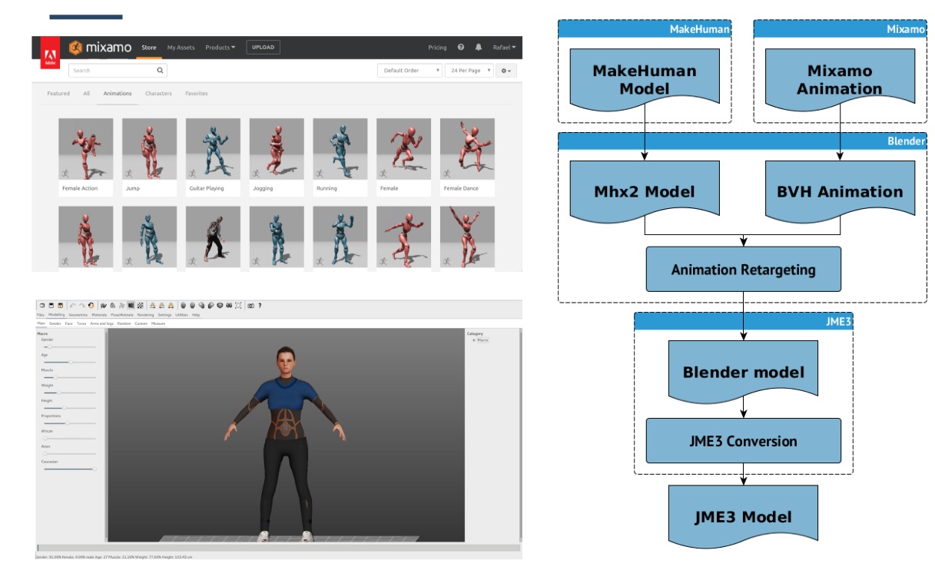
Task: Click the Load icon in MakeHuman toolbar
Action: [x=51, y=306]
